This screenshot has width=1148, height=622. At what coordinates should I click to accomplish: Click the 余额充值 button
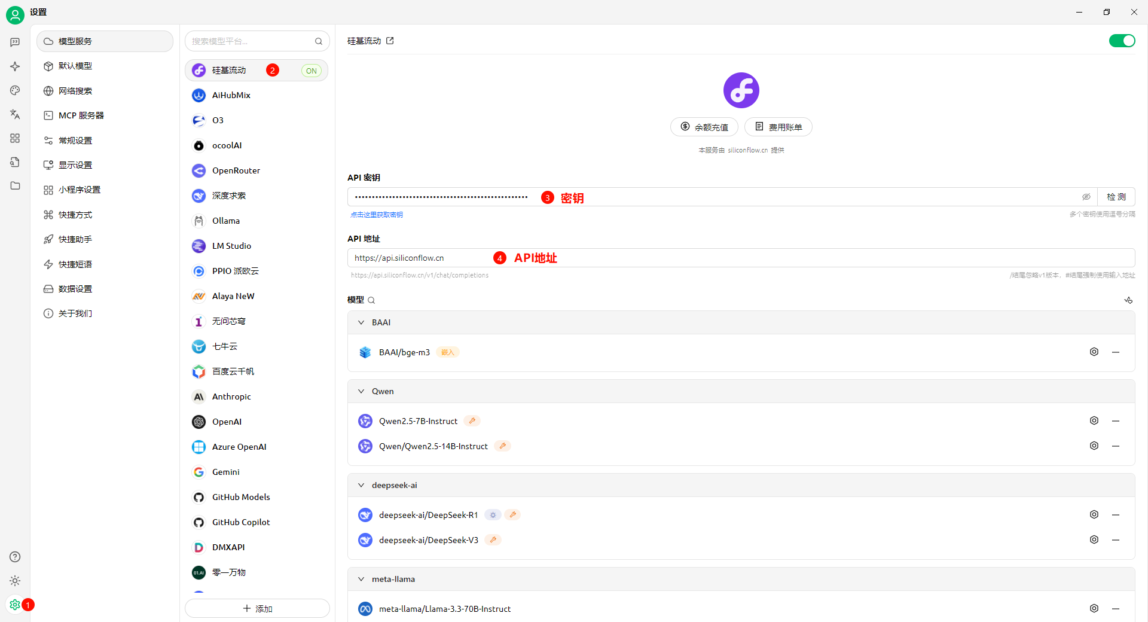[704, 127]
